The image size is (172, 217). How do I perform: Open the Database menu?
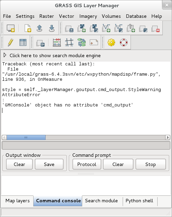(x=136, y=16)
